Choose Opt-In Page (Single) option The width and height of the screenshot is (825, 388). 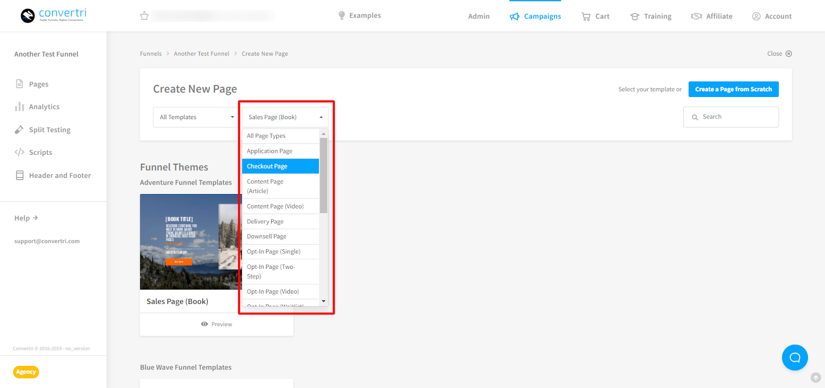click(280, 252)
